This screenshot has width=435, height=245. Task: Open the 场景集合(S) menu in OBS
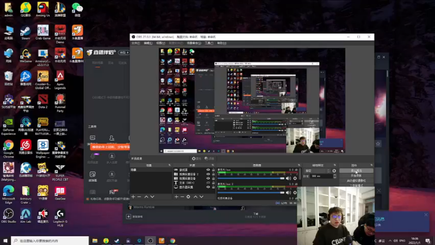[194, 43]
